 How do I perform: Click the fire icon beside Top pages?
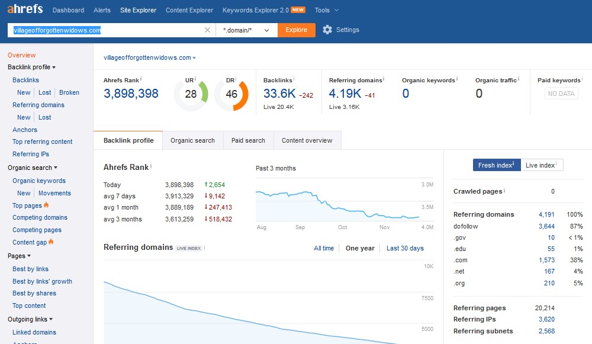pyautogui.click(x=47, y=205)
